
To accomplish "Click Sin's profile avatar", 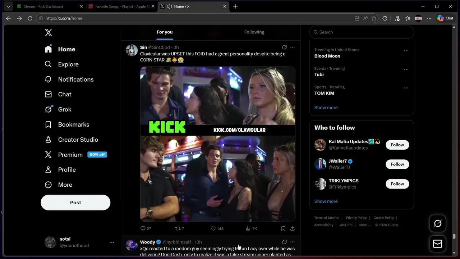I will tap(132, 50).
